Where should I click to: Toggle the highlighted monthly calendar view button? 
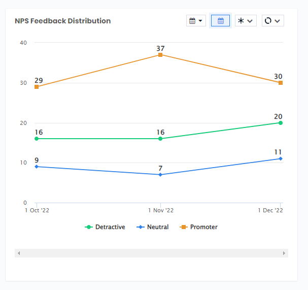coord(220,21)
